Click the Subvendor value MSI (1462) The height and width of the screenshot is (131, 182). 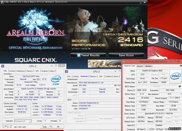click(170, 90)
